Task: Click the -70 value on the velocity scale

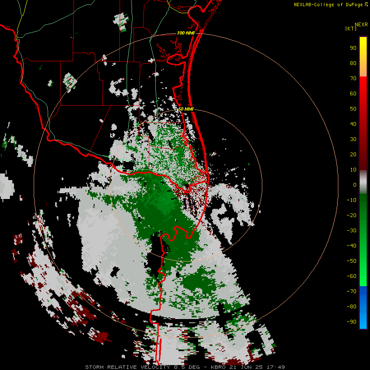Action: (x=351, y=291)
